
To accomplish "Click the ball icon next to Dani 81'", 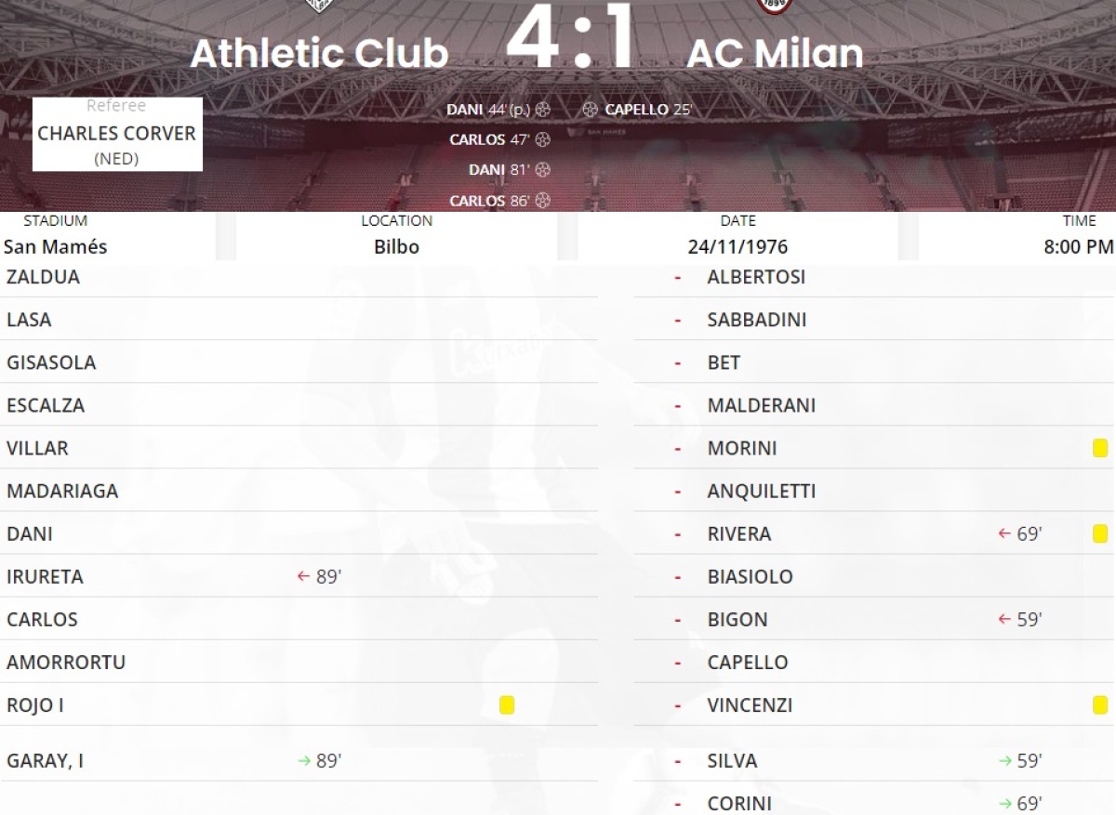I will pyautogui.click(x=543, y=170).
